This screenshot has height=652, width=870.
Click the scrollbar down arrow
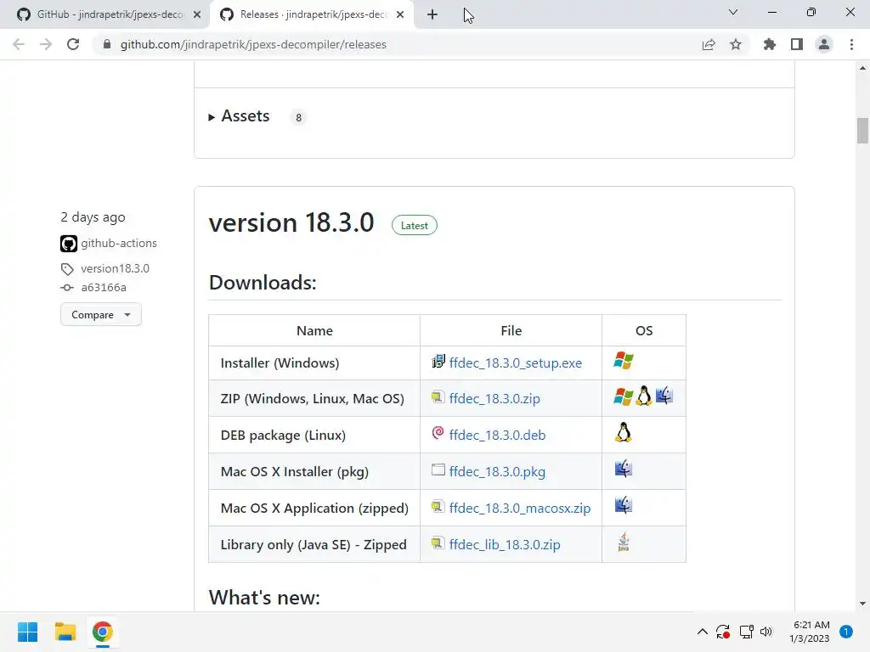pos(862,604)
